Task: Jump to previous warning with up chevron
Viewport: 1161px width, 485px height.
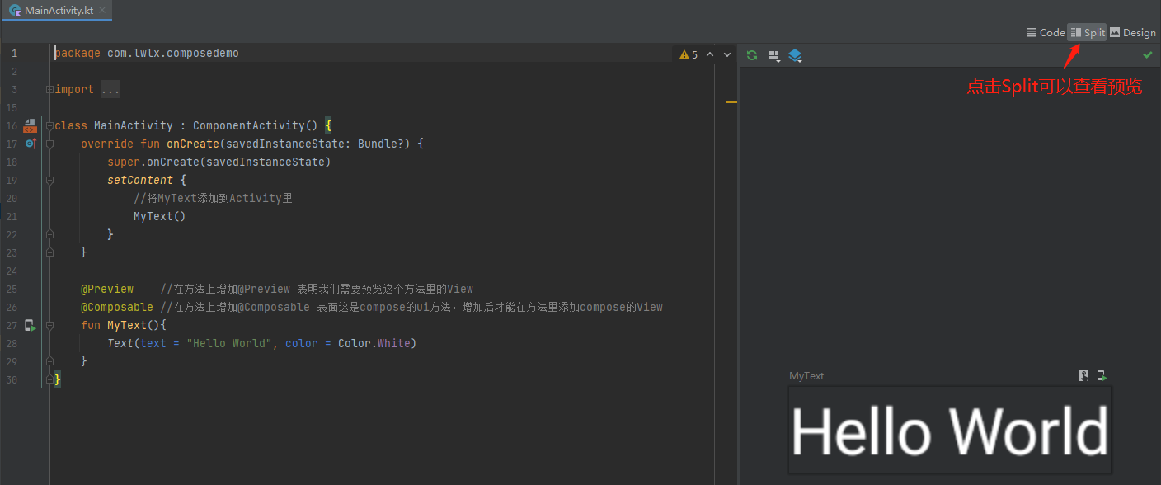Action: click(709, 54)
